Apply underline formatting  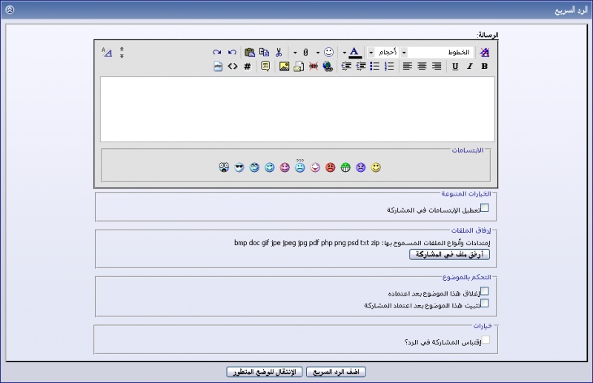(x=455, y=66)
